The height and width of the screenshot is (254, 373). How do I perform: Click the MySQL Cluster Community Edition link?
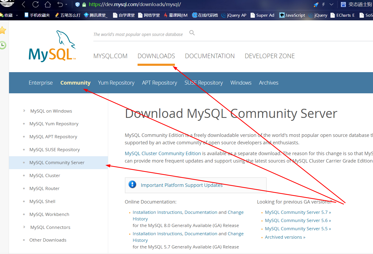tap(163, 153)
